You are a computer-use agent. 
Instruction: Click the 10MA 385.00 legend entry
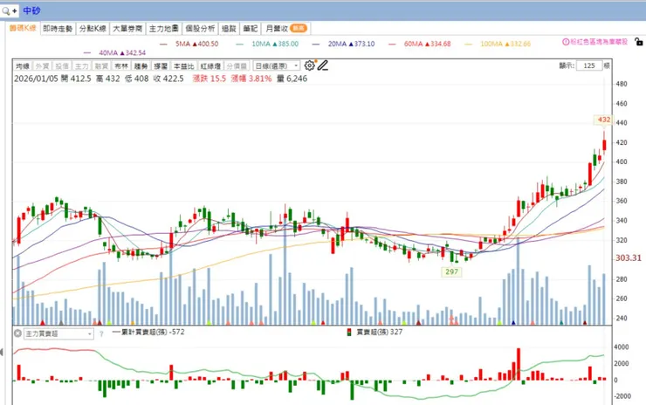coord(267,44)
